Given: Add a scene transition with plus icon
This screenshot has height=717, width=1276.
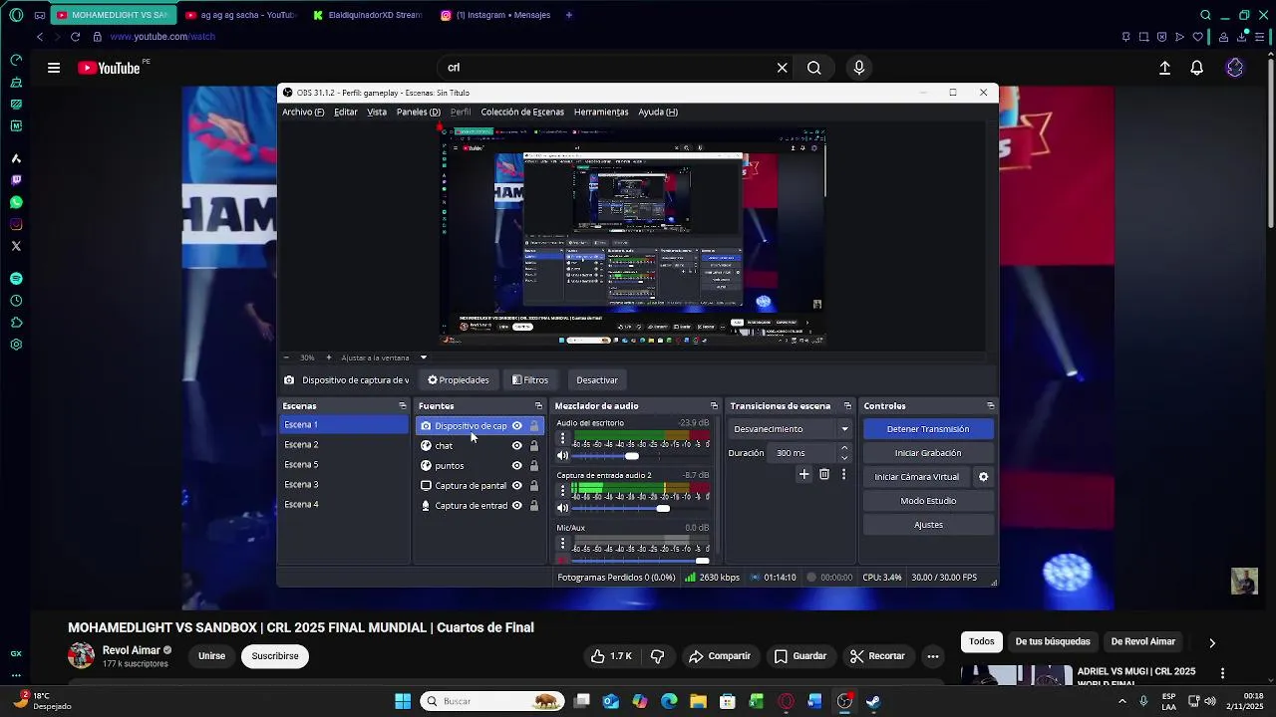Looking at the screenshot, I should (804, 475).
